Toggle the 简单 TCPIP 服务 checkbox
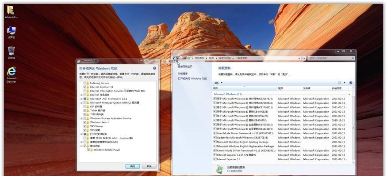The width and height of the screenshot is (387, 176). point(84,138)
